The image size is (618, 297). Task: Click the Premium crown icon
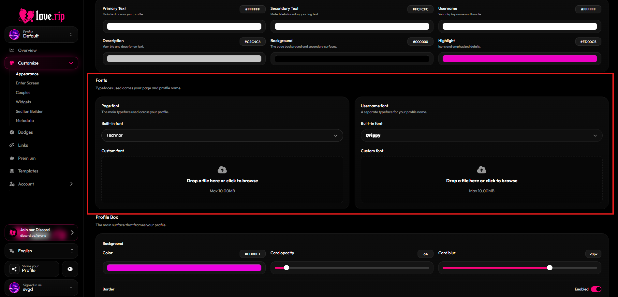pyautogui.click(x=12, y=158)
